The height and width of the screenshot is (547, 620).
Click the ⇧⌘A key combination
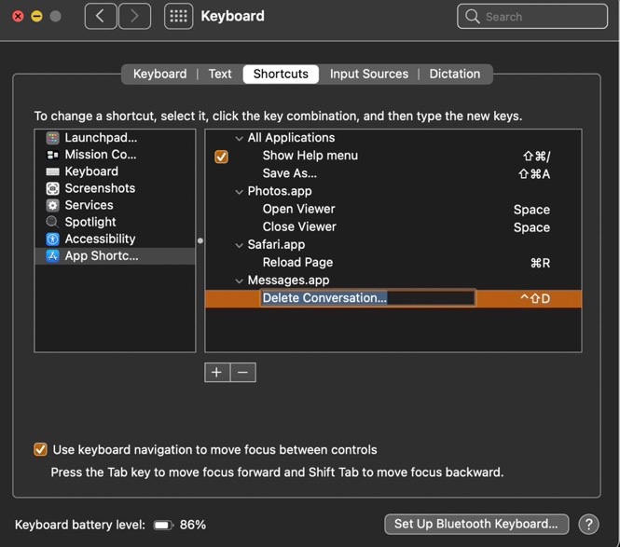coord(534,174)
